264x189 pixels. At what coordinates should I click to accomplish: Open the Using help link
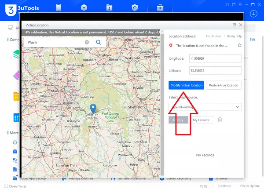point(234,36)
